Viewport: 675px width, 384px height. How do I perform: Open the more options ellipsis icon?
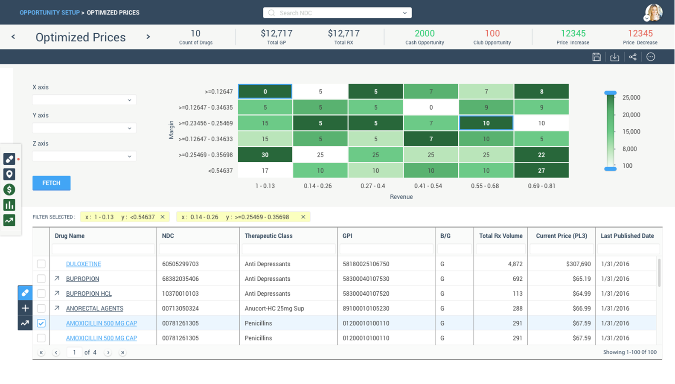pos(651,57)
